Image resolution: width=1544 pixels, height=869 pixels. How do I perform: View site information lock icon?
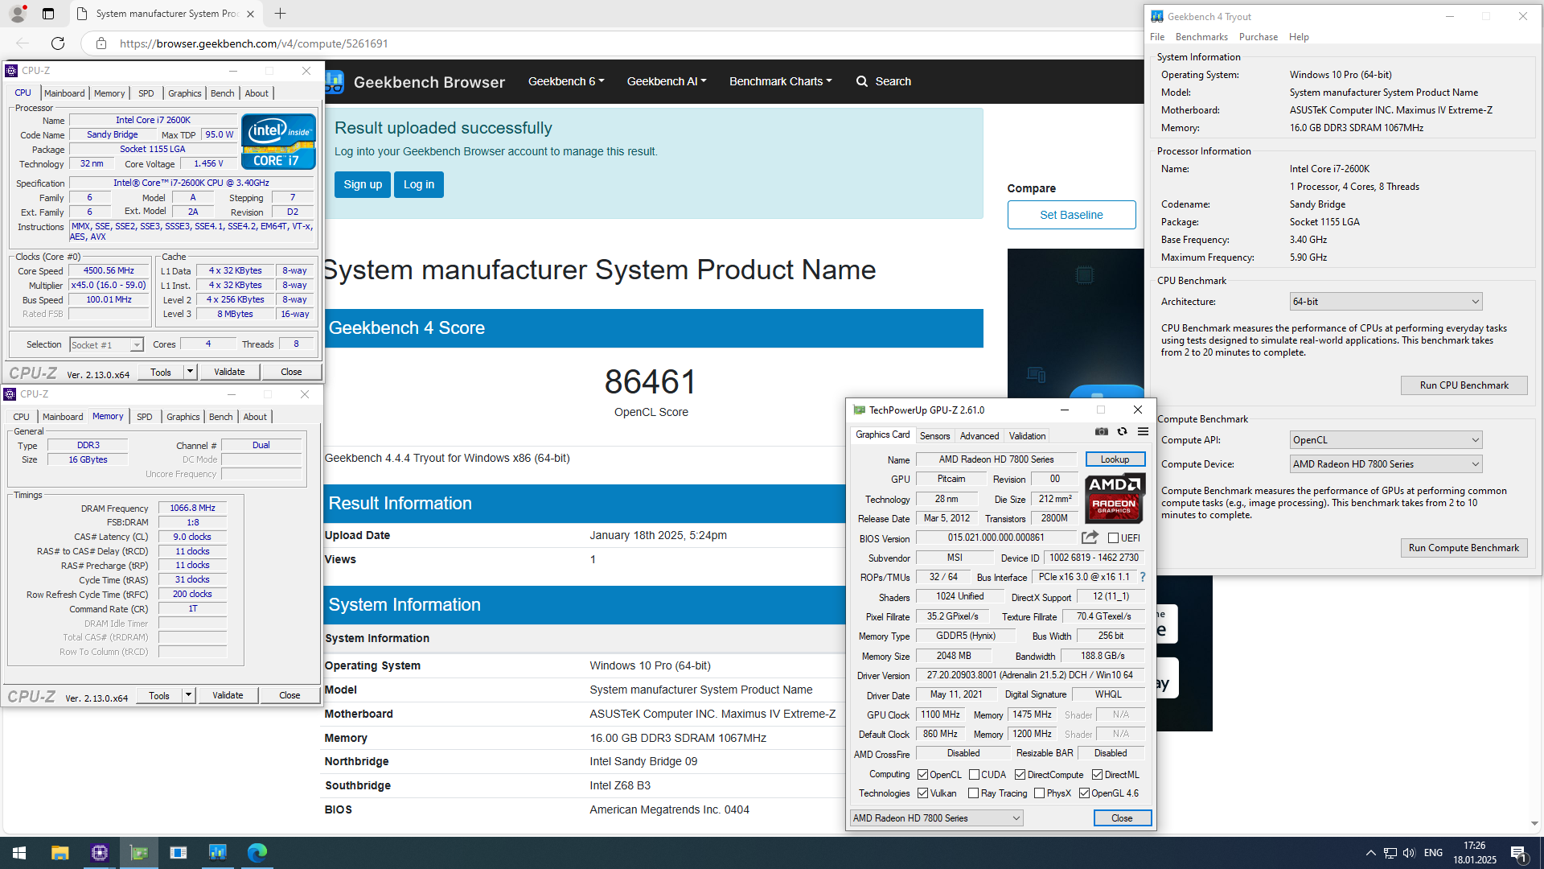point(101,43)
